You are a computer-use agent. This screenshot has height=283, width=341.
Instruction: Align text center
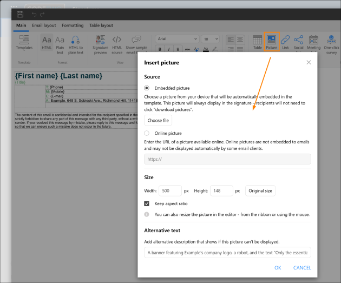pyautogui.click(x=240, y=40)
